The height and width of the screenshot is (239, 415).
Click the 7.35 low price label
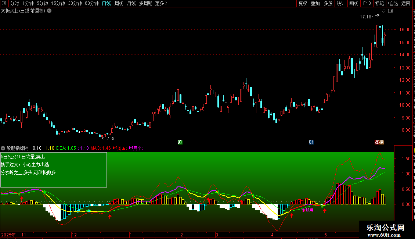pos(111,138)
